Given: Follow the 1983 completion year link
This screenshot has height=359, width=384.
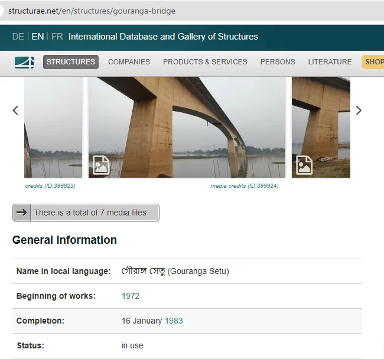Looking at the screenshot, I should (174, 321).
